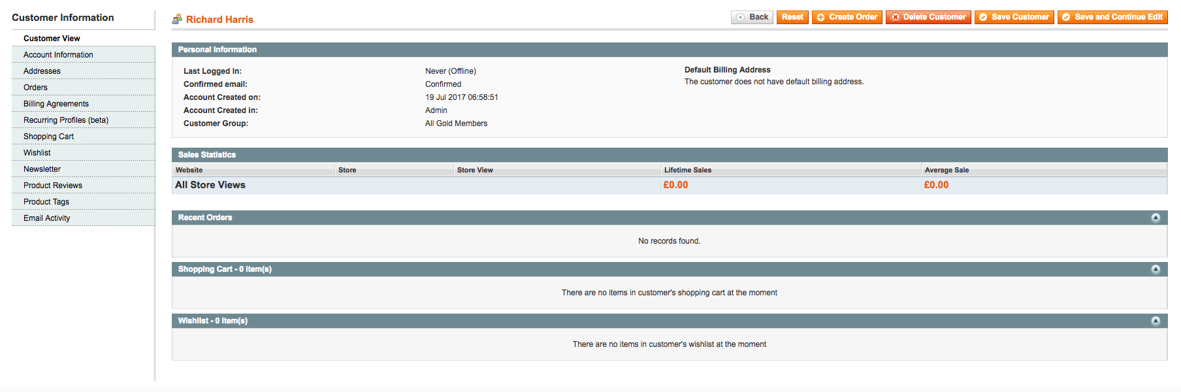The height and width of the screenshot is (392, 1181).
Task: Collapse the Recent Orders section
Action: [x=1156, y=218]
